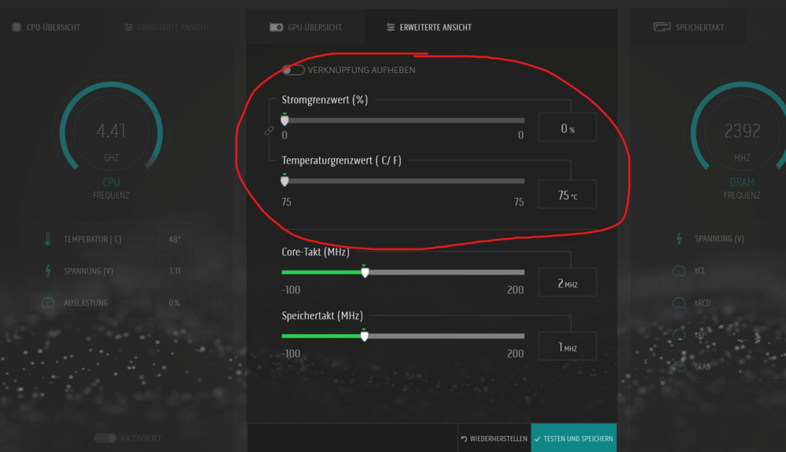Image resolution: width=786 pixels, height=452 pixels.
Task: Click the sliders icon beside center Erweiterte Ansicht
Action: pyautogui.click(x=391, y=28)
